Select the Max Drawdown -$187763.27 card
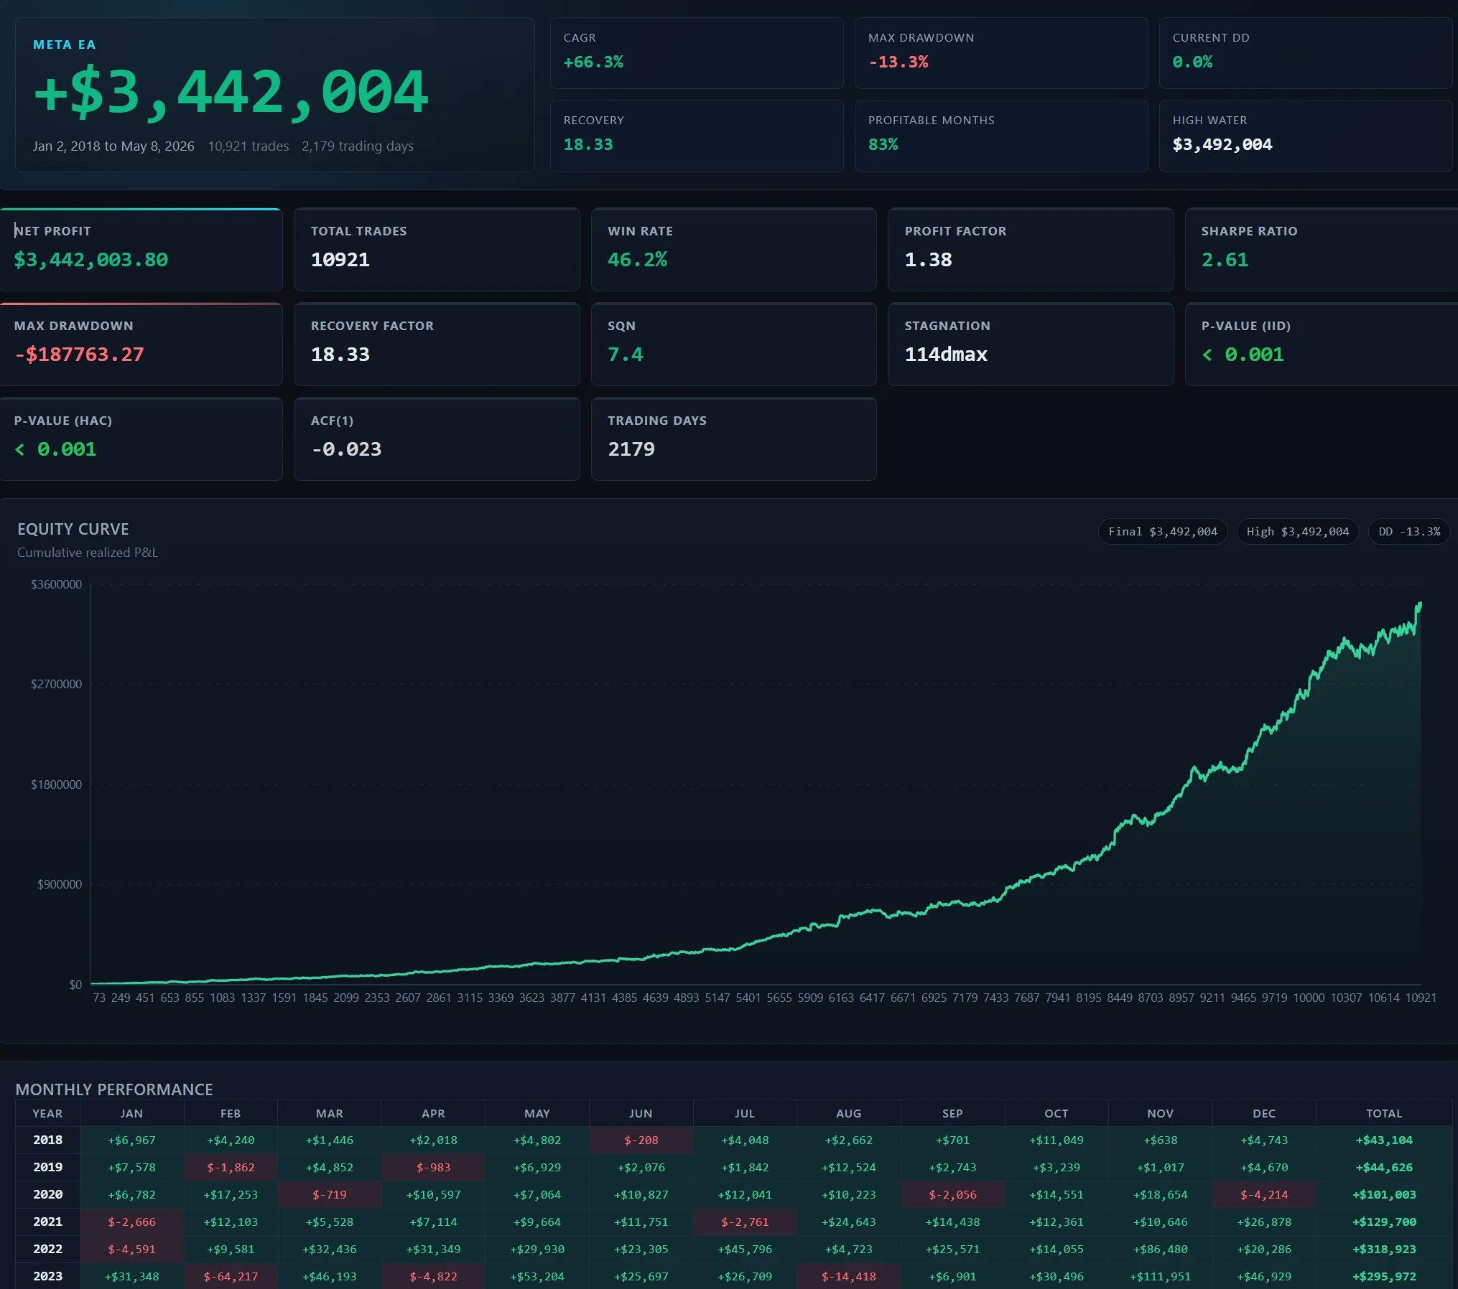This screenshot has height=1289, width=1458. point(141,344)
